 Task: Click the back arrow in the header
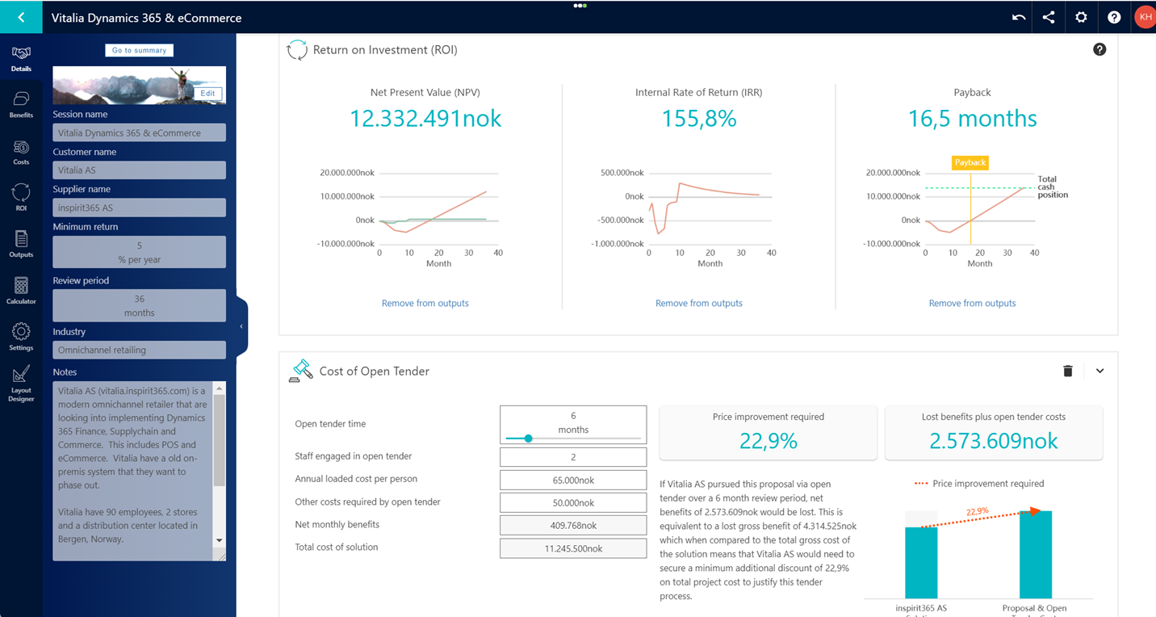tap(21, 17)
